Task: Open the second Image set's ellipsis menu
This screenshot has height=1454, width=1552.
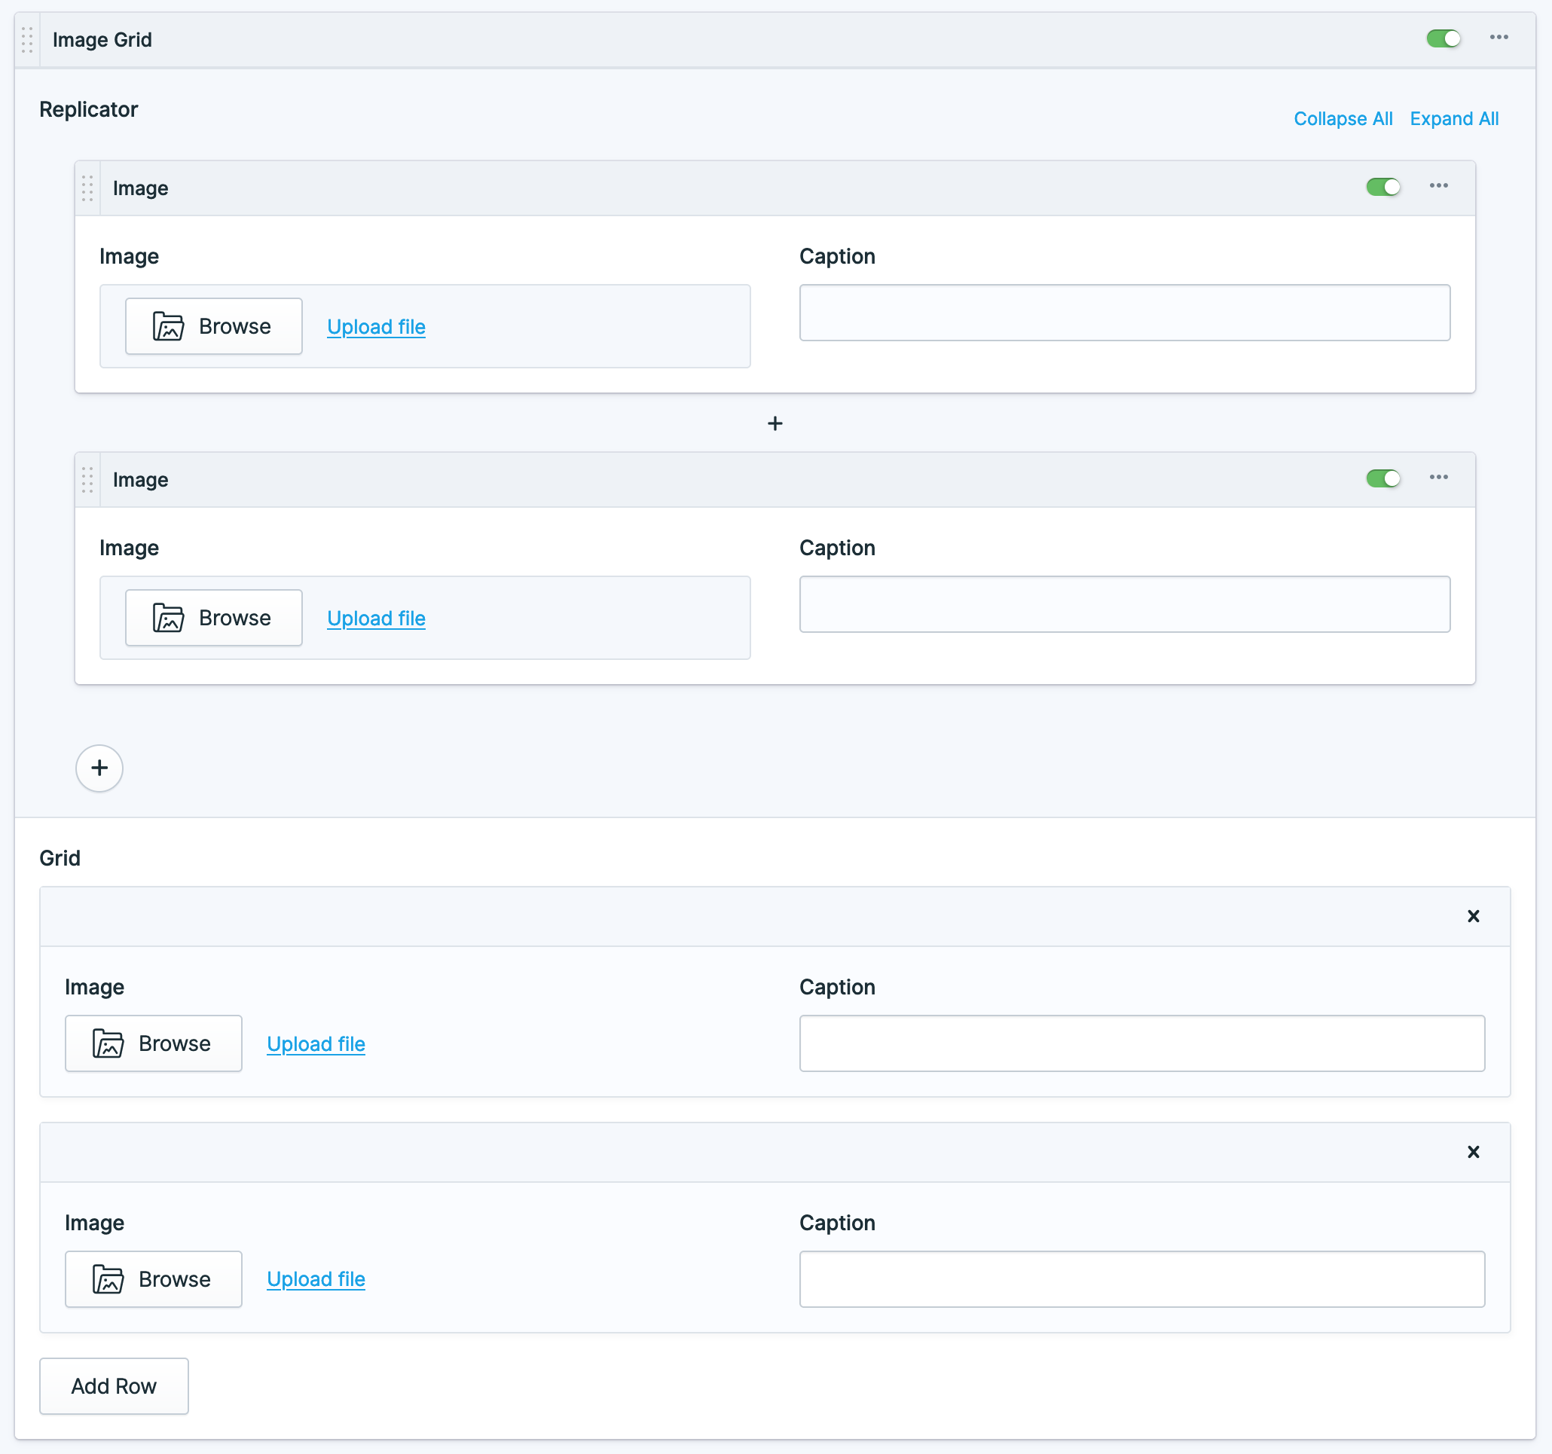Action: pyautogui.click(x=1439, y=477)
